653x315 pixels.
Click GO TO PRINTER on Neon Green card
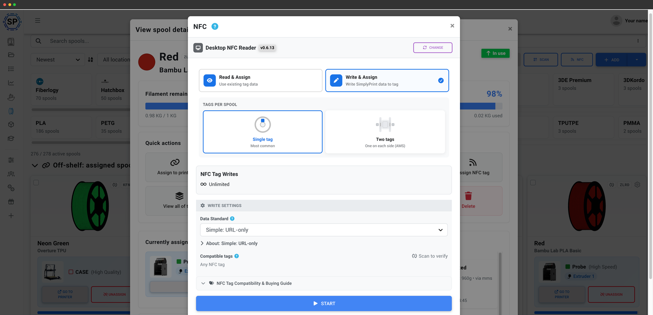(65, 295)
